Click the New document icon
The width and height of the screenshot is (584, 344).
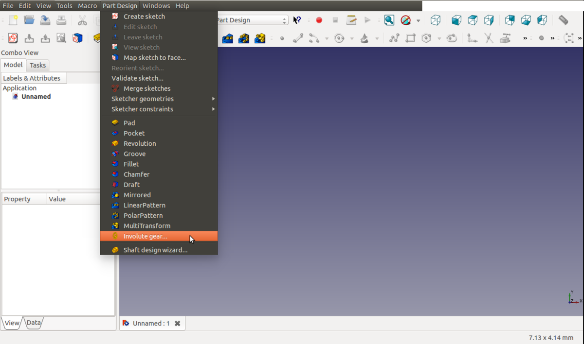coord(13,20)
